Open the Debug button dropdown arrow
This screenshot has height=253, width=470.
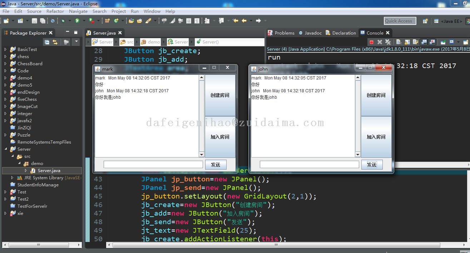point(70,21)
